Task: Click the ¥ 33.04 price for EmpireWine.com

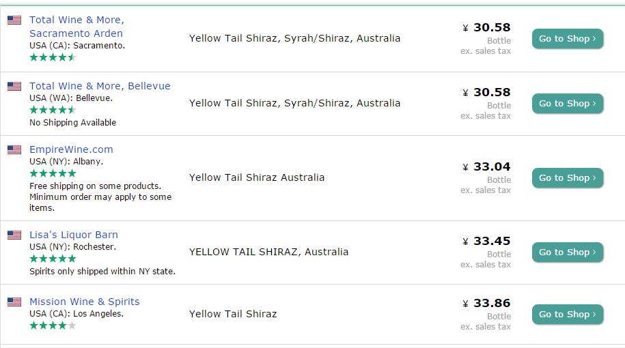Action: [486, 166]
